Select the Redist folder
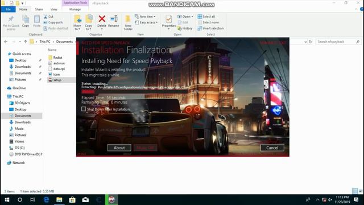Viewport: 364px width, 205px height. pyautogui.click(x=55, y=58)
